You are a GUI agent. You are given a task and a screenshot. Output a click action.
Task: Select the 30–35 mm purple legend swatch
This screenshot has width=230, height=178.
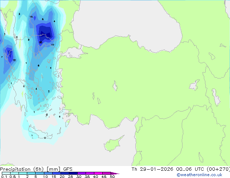(81, 173)
